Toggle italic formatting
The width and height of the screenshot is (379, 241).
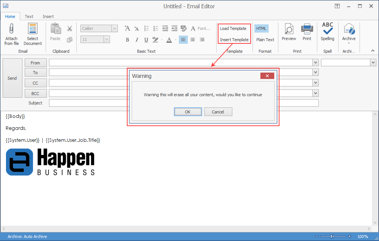coord(137,40)
